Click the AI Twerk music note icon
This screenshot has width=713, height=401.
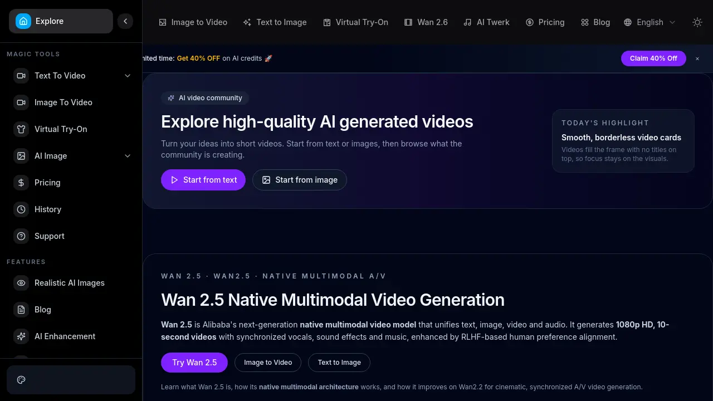[467, 22]
